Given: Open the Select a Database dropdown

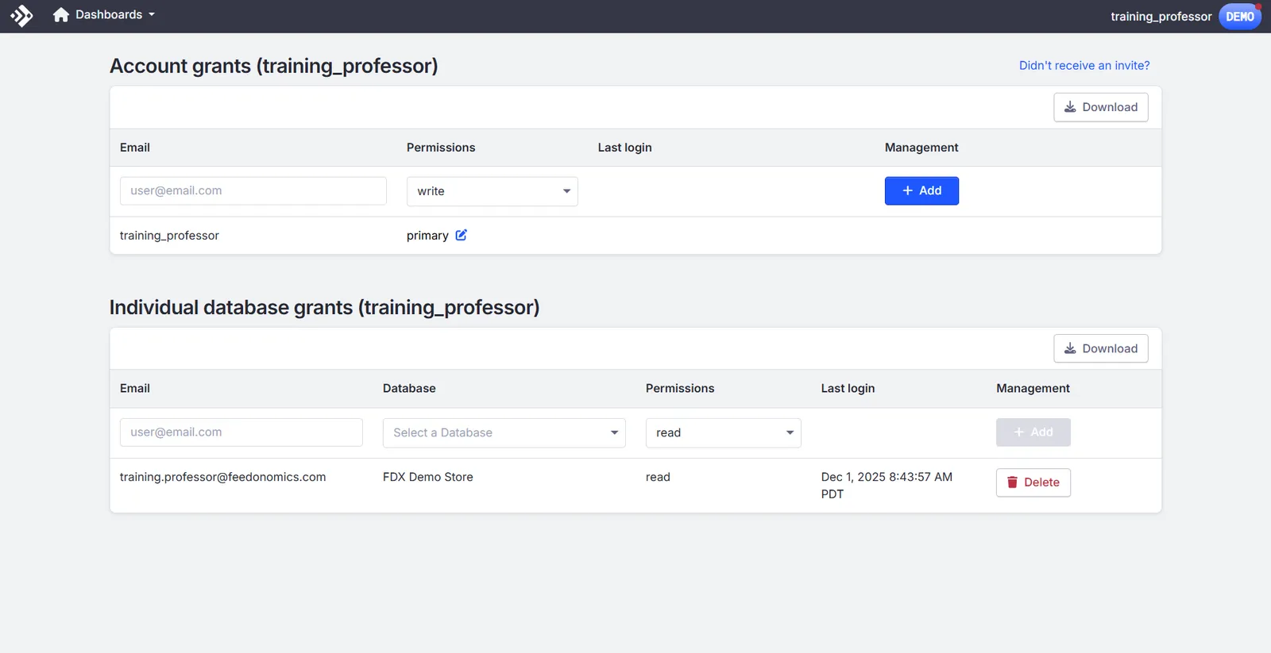Looking at the screenshot, I should tap(504, 432).
